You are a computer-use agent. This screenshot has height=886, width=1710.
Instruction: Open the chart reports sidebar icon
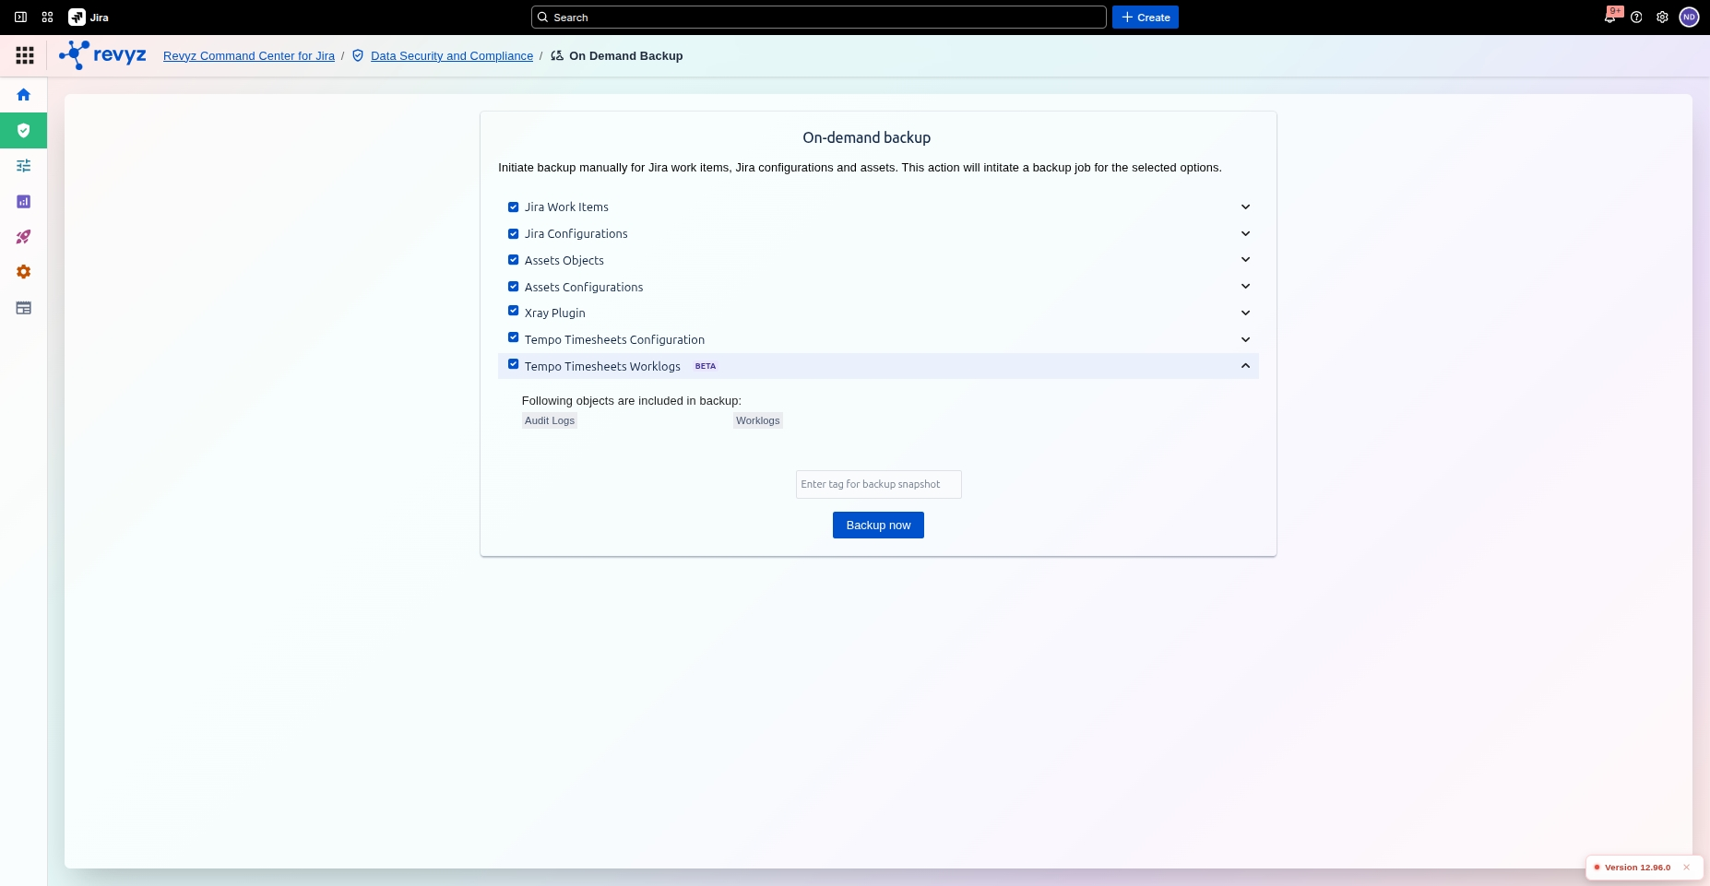point(24,202)
